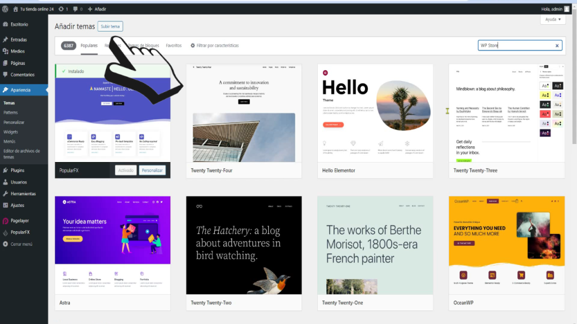Click the Twenty Twenty-Four theme name
Screen dimensions: 577x324
click(x=212, y=170)
